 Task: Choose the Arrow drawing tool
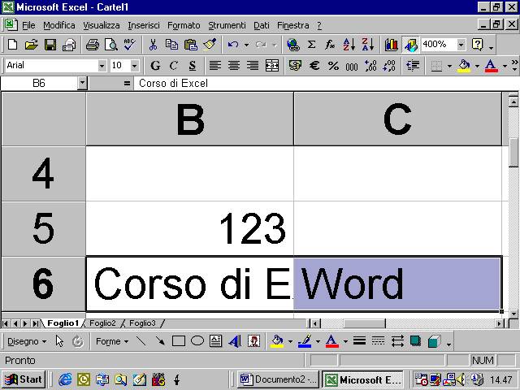click(160, 341)
